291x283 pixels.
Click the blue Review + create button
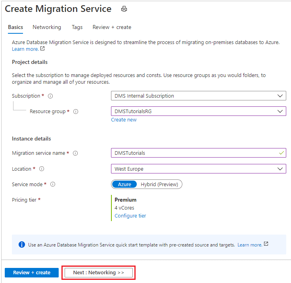click(32, 273)
